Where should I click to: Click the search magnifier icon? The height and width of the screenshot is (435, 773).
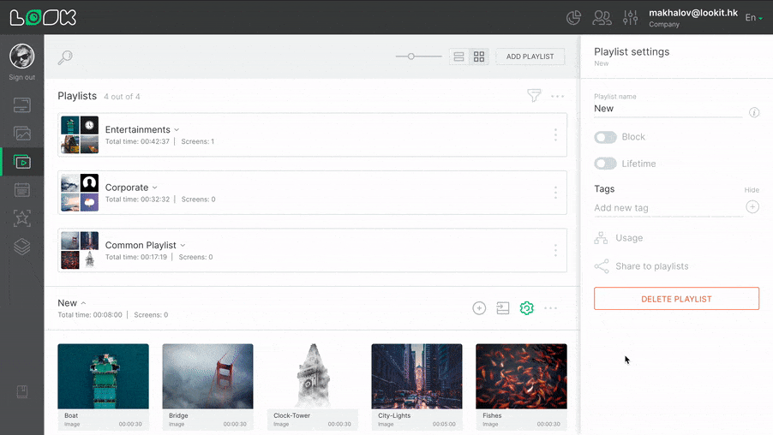click(65, 57)
